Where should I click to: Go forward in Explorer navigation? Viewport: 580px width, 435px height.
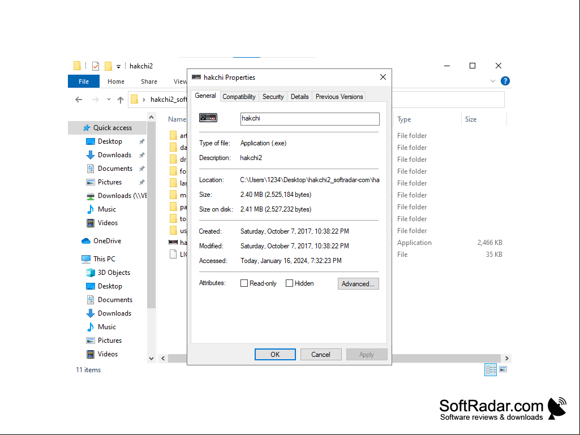tap(96, 100)
